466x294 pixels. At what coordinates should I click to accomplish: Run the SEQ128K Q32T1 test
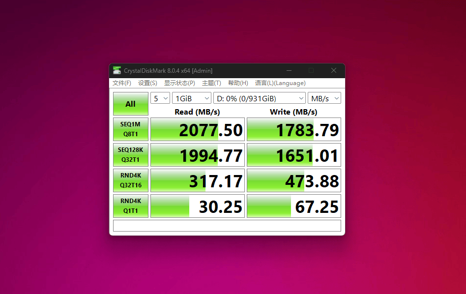coord(130,155)
